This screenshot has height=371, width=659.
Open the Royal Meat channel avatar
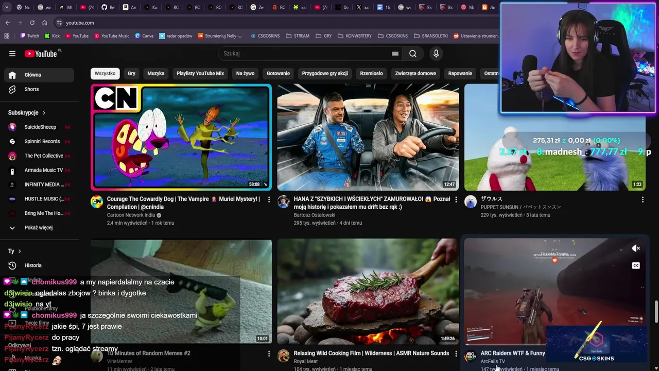284,356
